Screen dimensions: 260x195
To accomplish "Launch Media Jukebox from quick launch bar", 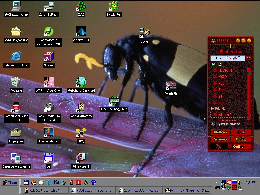I will [71, 182].
